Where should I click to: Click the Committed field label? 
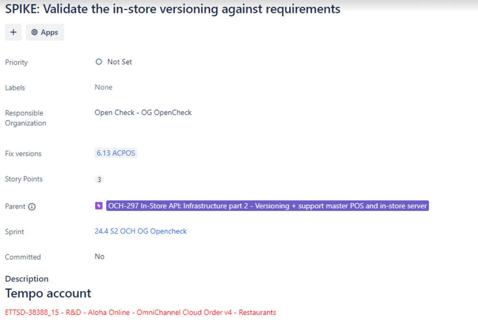(x=23, y=257)
